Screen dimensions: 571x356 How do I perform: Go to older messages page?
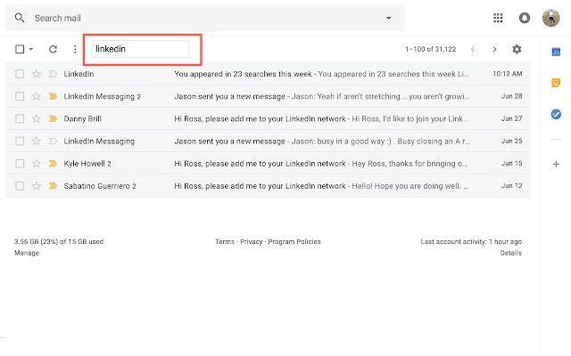click(494, 49)
